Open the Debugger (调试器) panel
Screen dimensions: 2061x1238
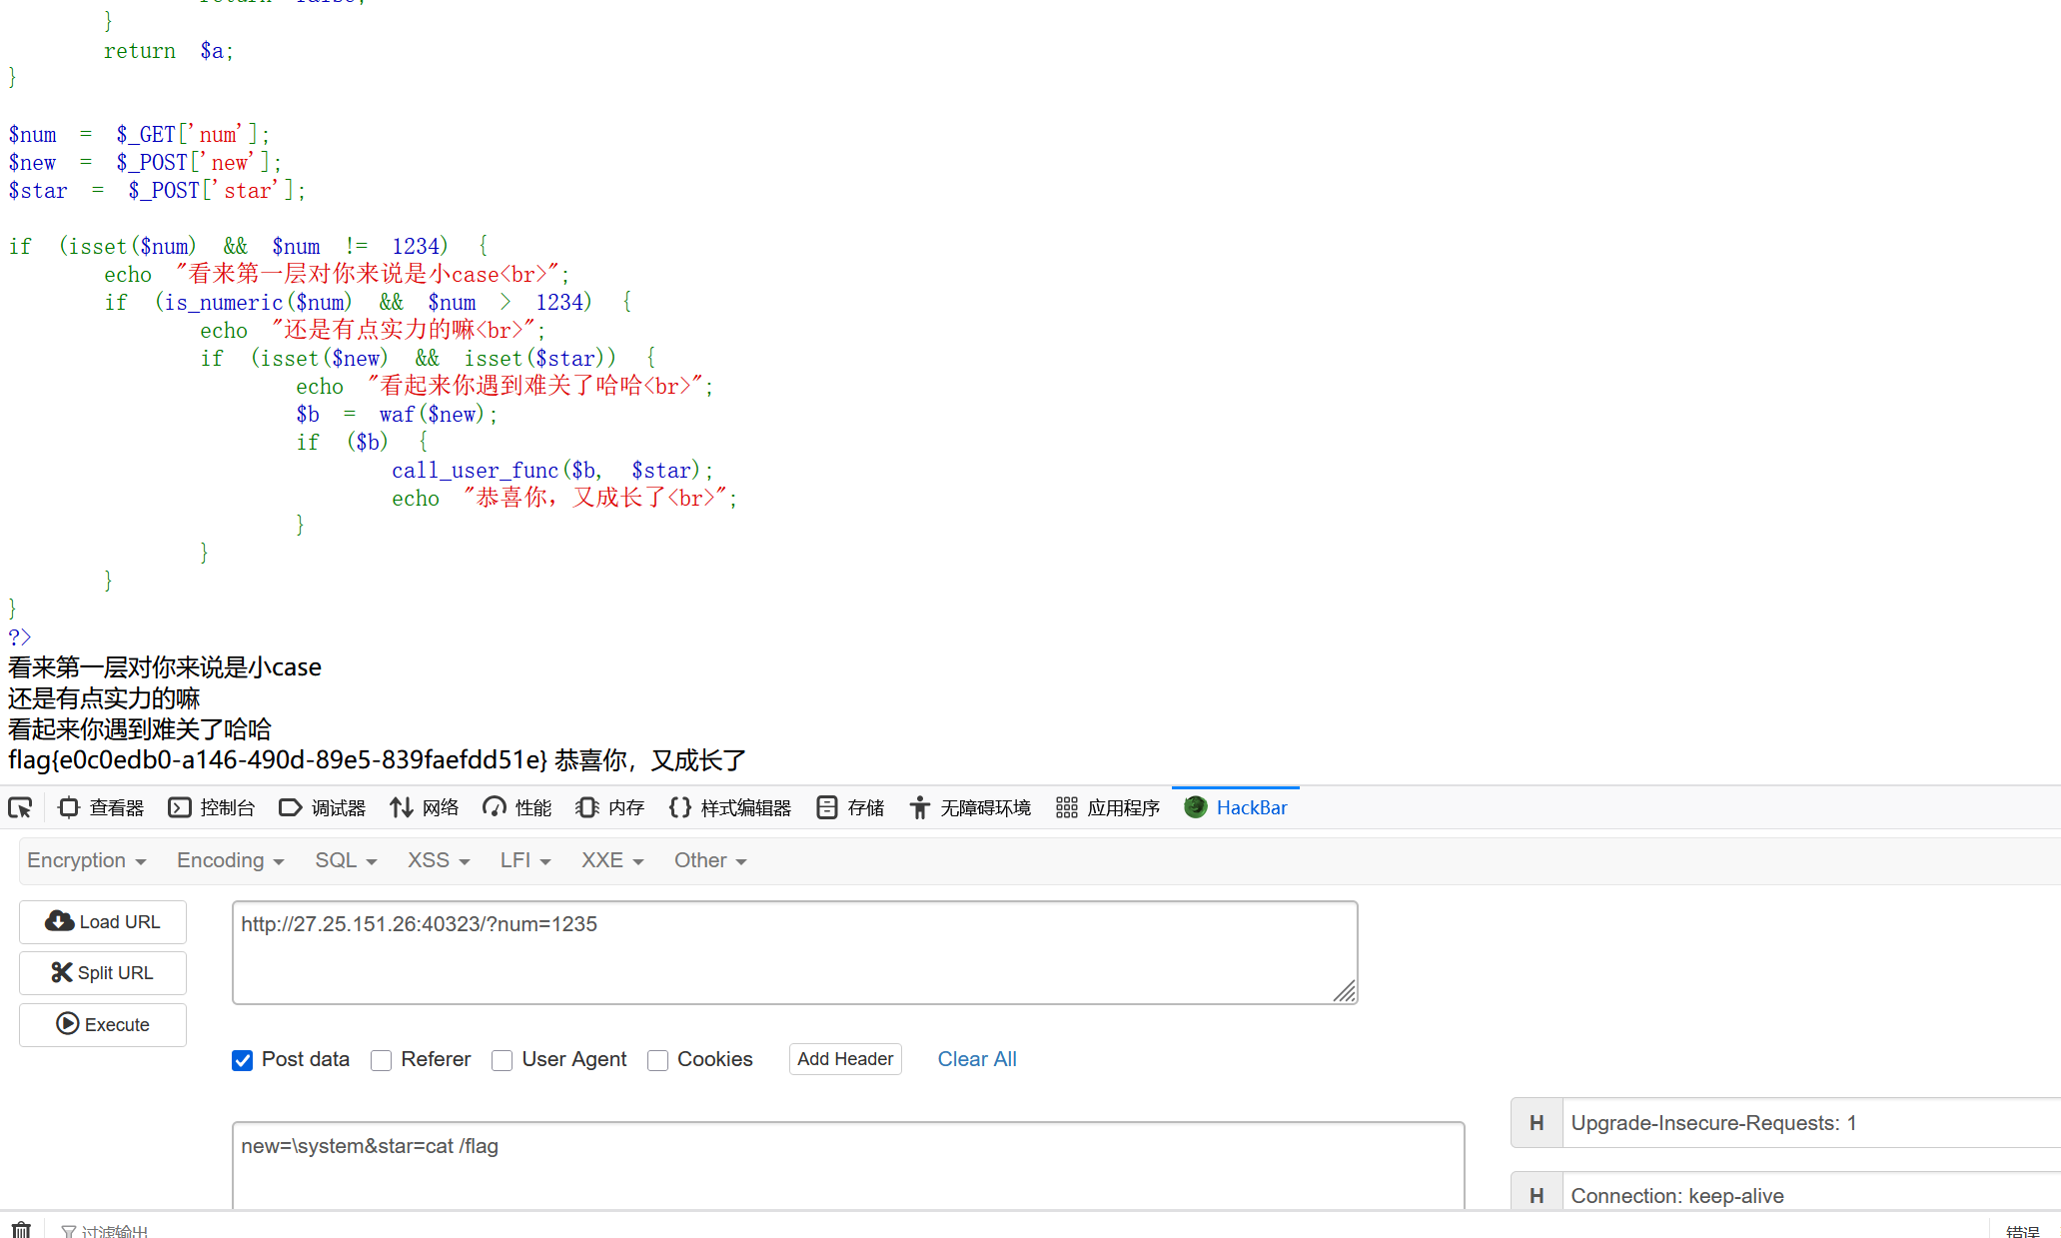coord(322,807)
